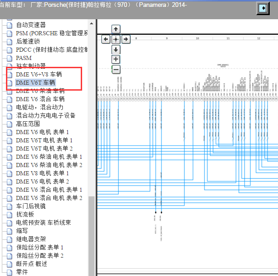
Task: Click the up arrow of the tree scrollbar
Action: [x=91, y=23]
